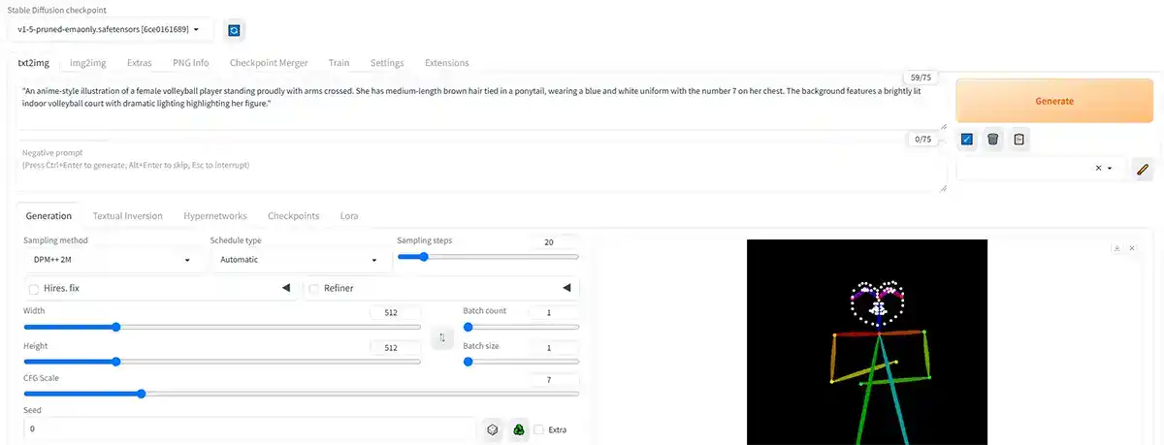Adjust the Batch count slider
Screen dimensions: 1164x445
[521, 328]
